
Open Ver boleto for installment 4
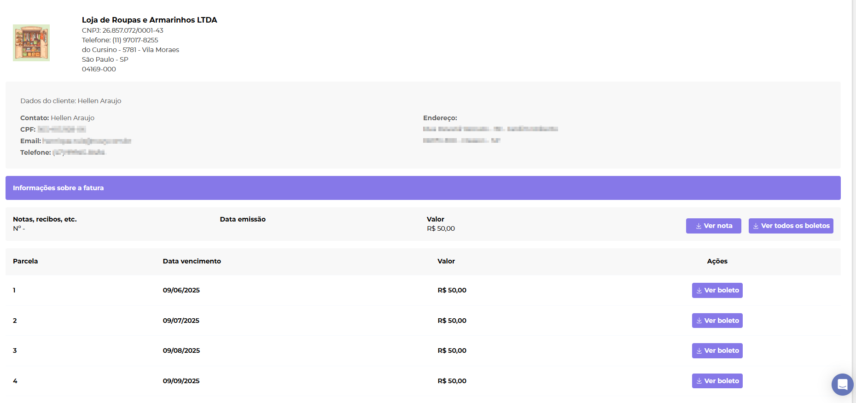point(717,381)
